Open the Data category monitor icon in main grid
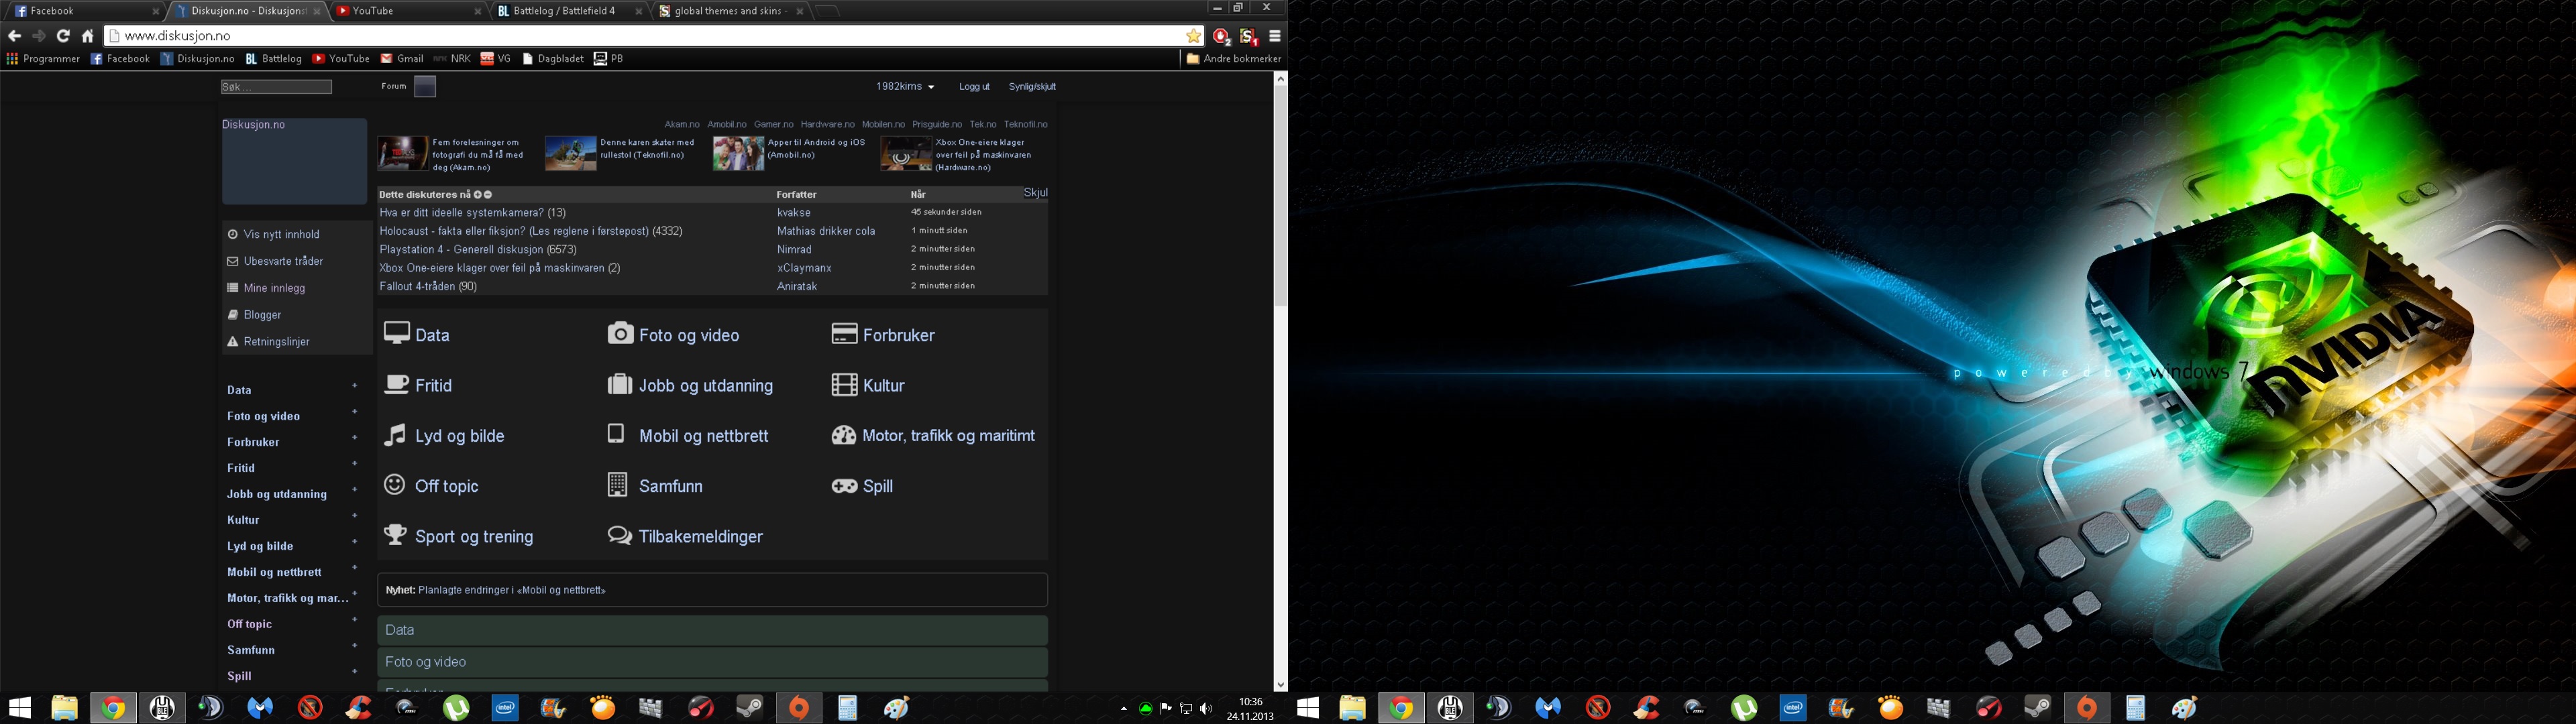 coord(397,333)
